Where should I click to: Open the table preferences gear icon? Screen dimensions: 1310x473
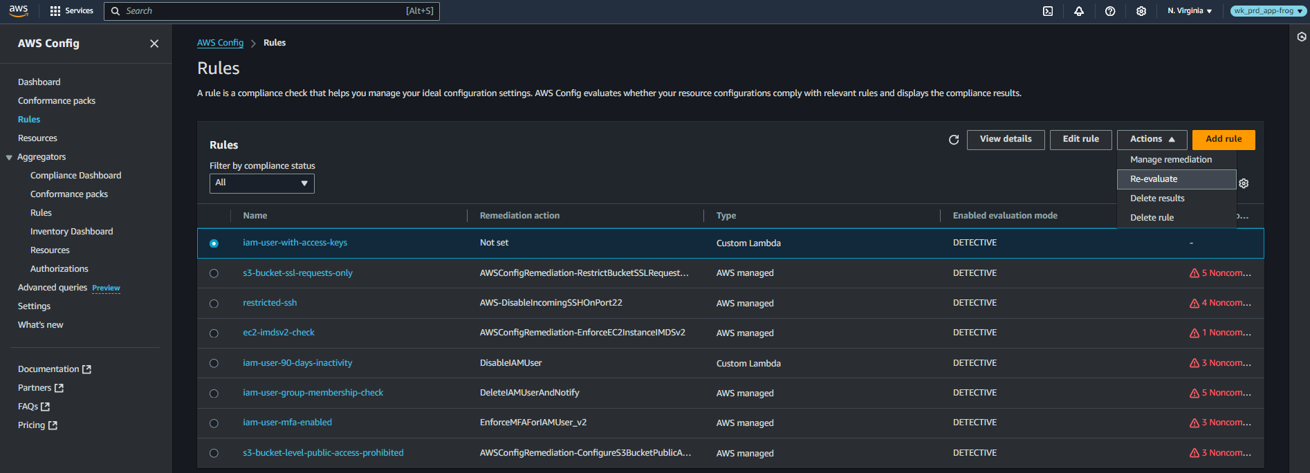tap(1244, 183)
